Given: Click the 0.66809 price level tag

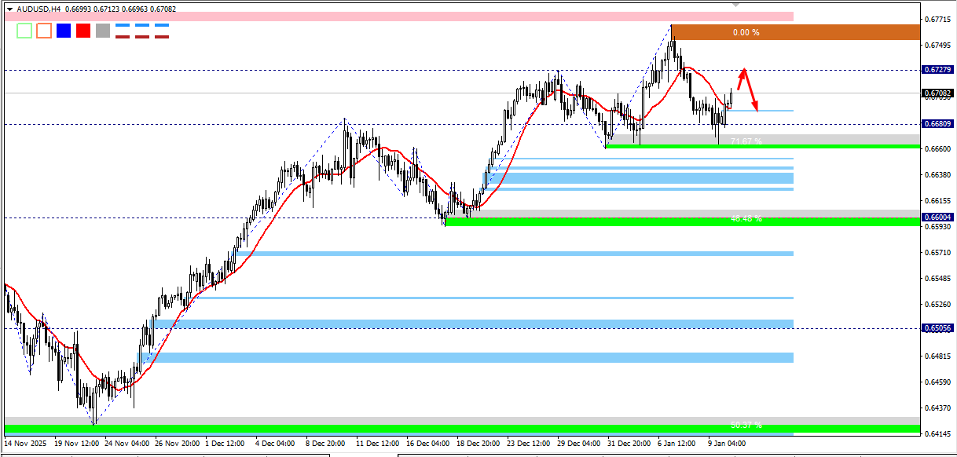Looking at the screenshot, I should (939, 124).
